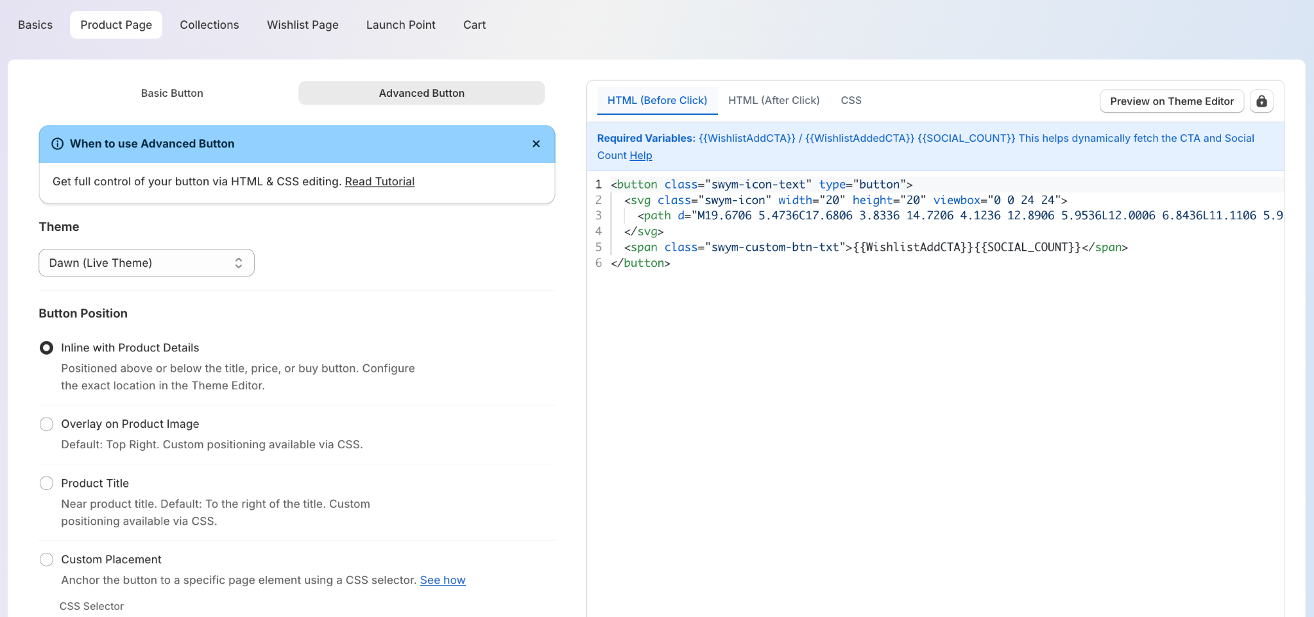This screenshot has height=617, width=1314.
Task: Open the Dawn (Live Theme) dropdown
Action: (x=146, y=263)
